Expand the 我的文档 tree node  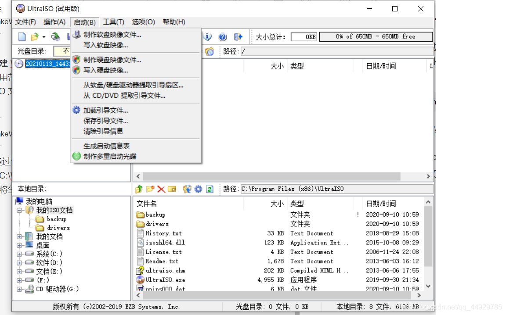pos(19,236)
